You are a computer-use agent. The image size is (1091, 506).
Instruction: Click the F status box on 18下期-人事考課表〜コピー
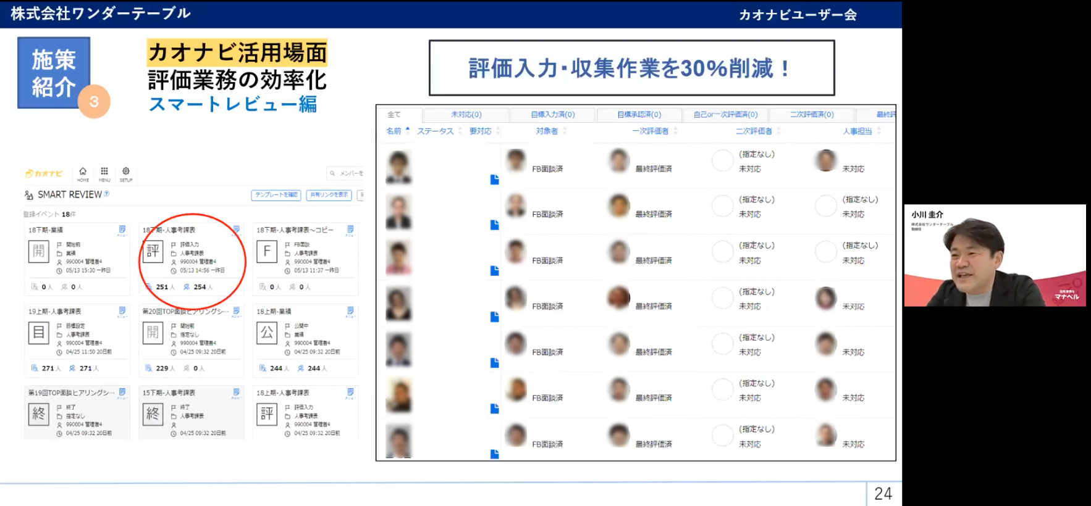click(x=267, y=252)
